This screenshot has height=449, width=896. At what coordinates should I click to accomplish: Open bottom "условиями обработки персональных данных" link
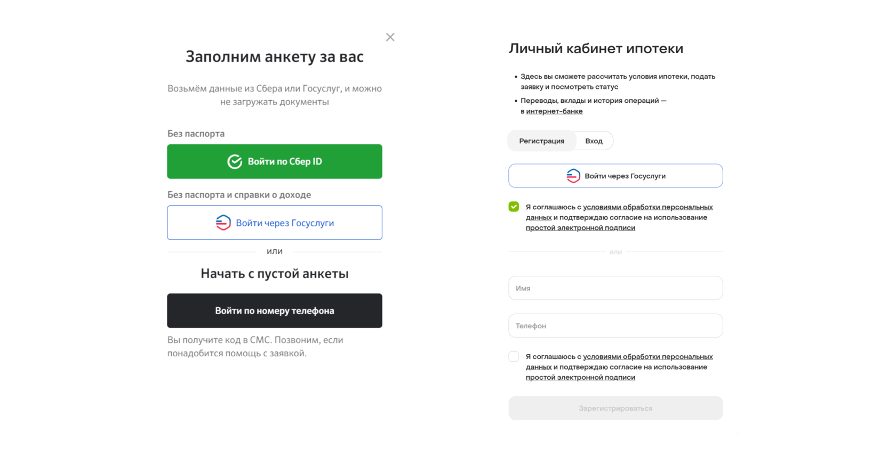tap(647, 357)
